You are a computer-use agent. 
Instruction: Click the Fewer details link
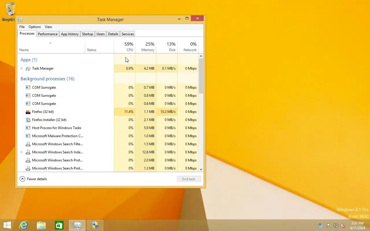[37, 179]
